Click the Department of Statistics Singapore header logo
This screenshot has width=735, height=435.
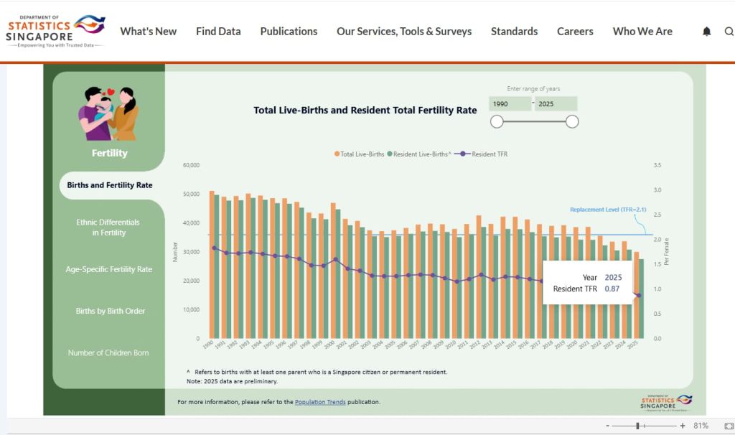[x=56, y=31]
